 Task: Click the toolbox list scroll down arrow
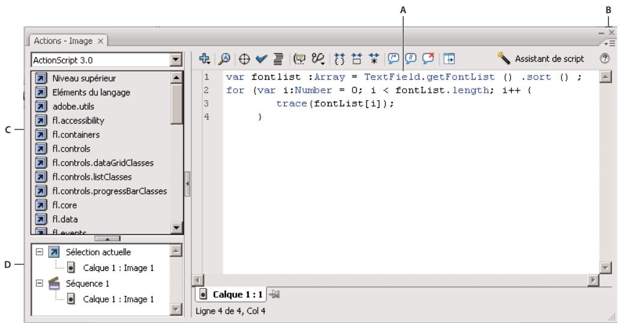click(176, 227)
